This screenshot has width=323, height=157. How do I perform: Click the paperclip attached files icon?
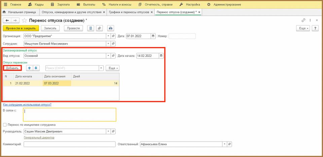[x=99, y=28]
